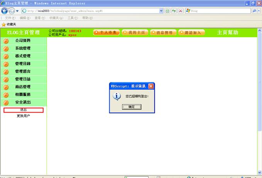The image size is (262, 178).
Task: Click the red Stop loading icon
Action: (181, 11)
